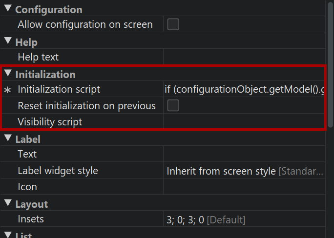This screenshot has width=334, height=238.
Task: Select the Initialization script property row
Action: click(59, 89)
